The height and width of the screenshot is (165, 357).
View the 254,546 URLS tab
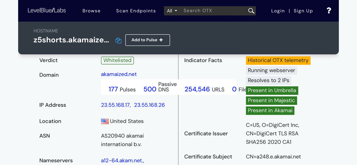coord(204,89)
